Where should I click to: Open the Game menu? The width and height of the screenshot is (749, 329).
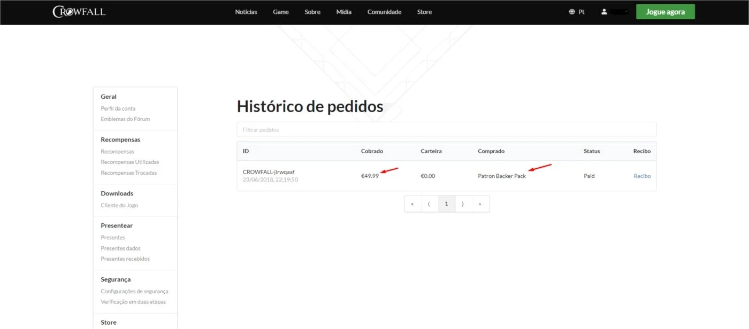281,12
